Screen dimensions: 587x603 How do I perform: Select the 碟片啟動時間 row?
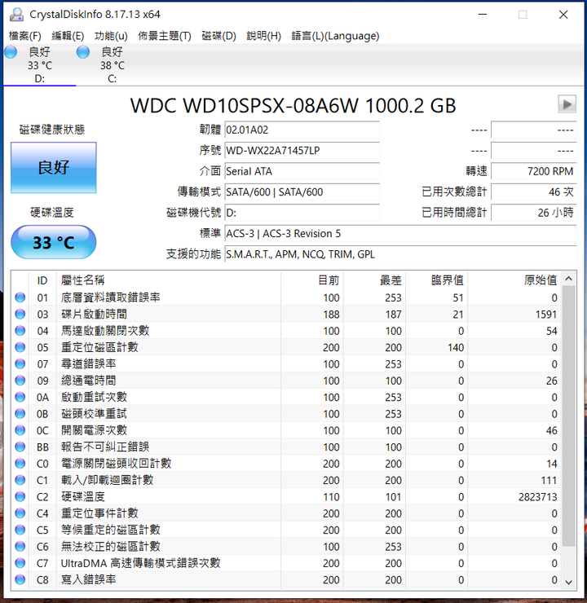click(x=287, y=315)
